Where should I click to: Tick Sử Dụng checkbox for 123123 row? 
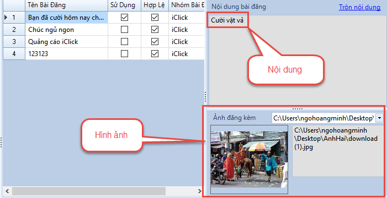tap(124, 53)
